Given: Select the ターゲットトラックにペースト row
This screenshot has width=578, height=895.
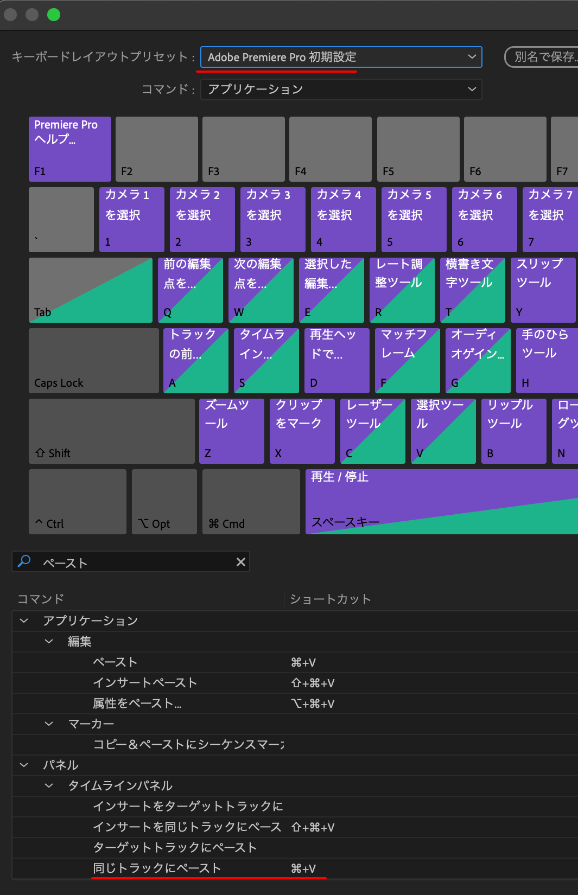Looking at the screenshot, I should pos(295,848).
